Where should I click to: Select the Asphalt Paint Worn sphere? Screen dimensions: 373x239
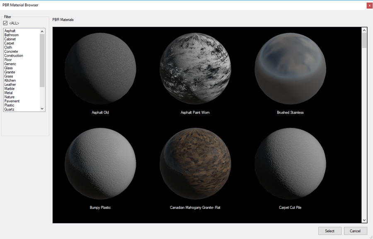(195, 68)
